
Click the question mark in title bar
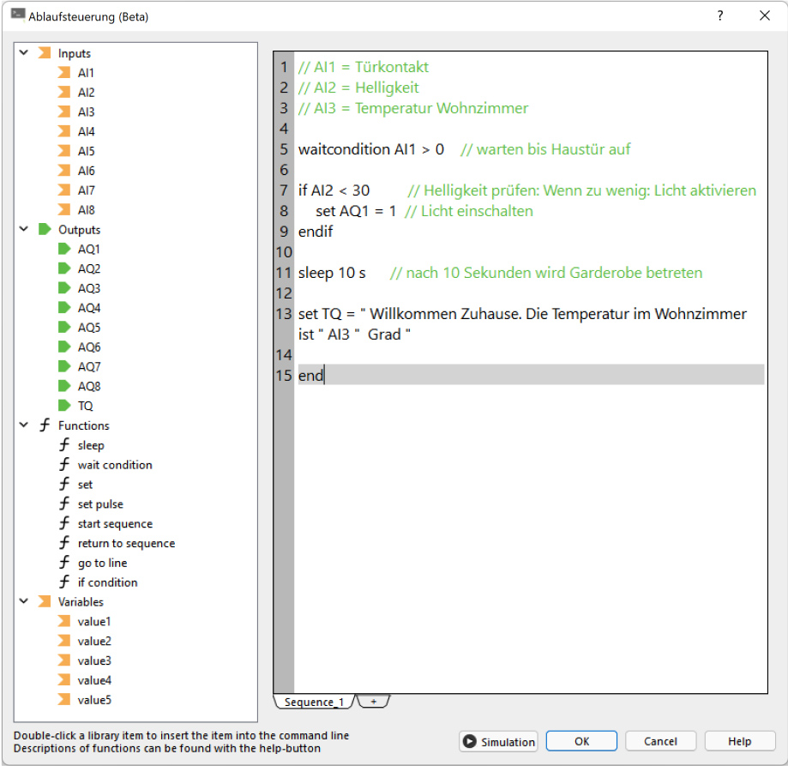720,16
